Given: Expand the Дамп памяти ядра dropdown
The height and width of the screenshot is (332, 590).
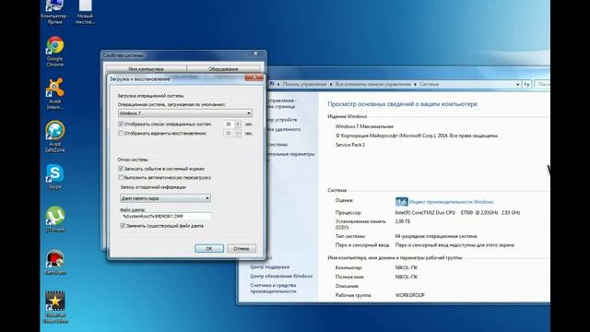Looking at the screenshot, I should pos(165,198).
